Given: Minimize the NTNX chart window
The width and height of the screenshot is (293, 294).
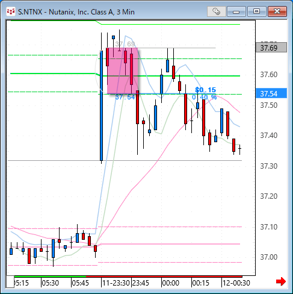Looking at the screenshot, I should (236, 11).
